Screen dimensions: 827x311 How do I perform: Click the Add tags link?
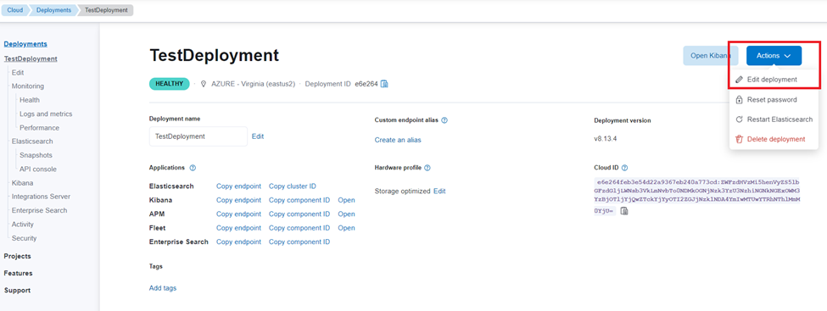(x=163, y=288)
